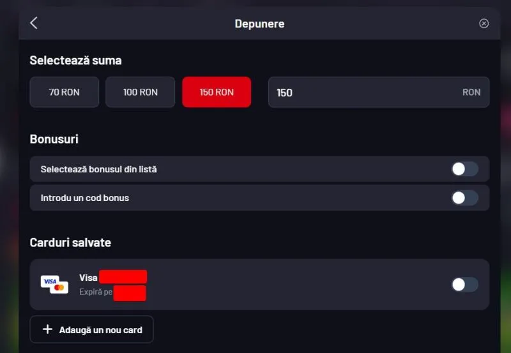This screenshot has width=511, height=353.
Task: Click the plus icon for adding a card
Action: click(47, 329)
